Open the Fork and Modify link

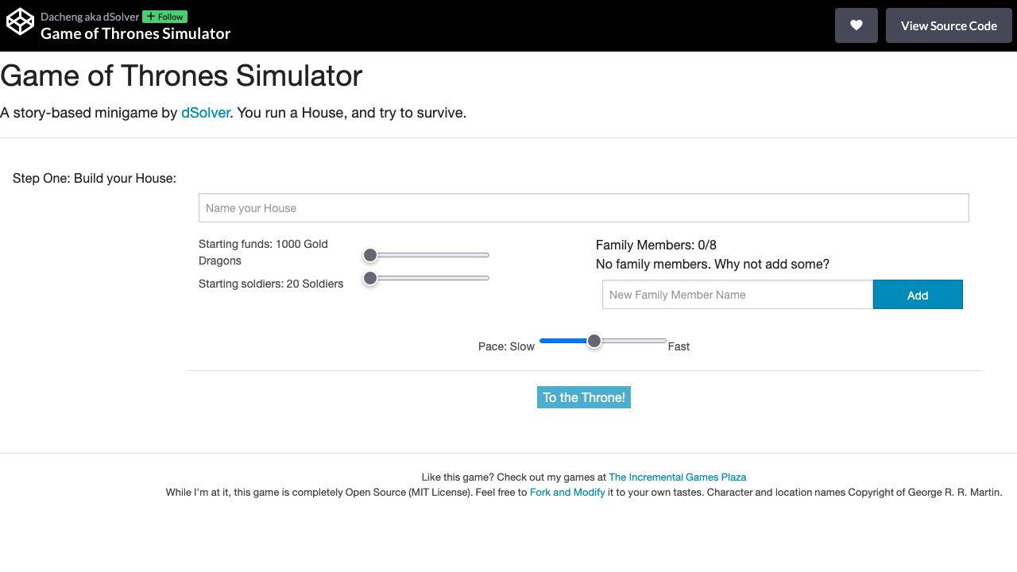[x=567, y=493]
